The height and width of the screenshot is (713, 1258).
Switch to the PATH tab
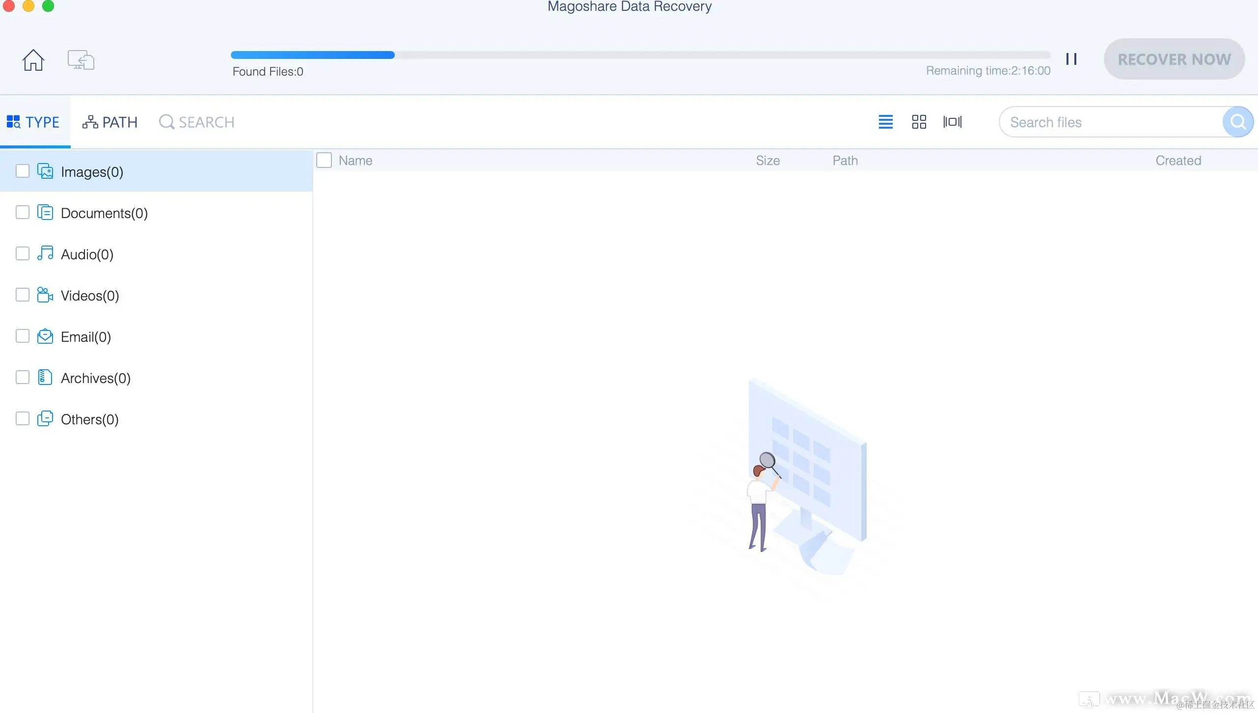[x=110, y=122]
